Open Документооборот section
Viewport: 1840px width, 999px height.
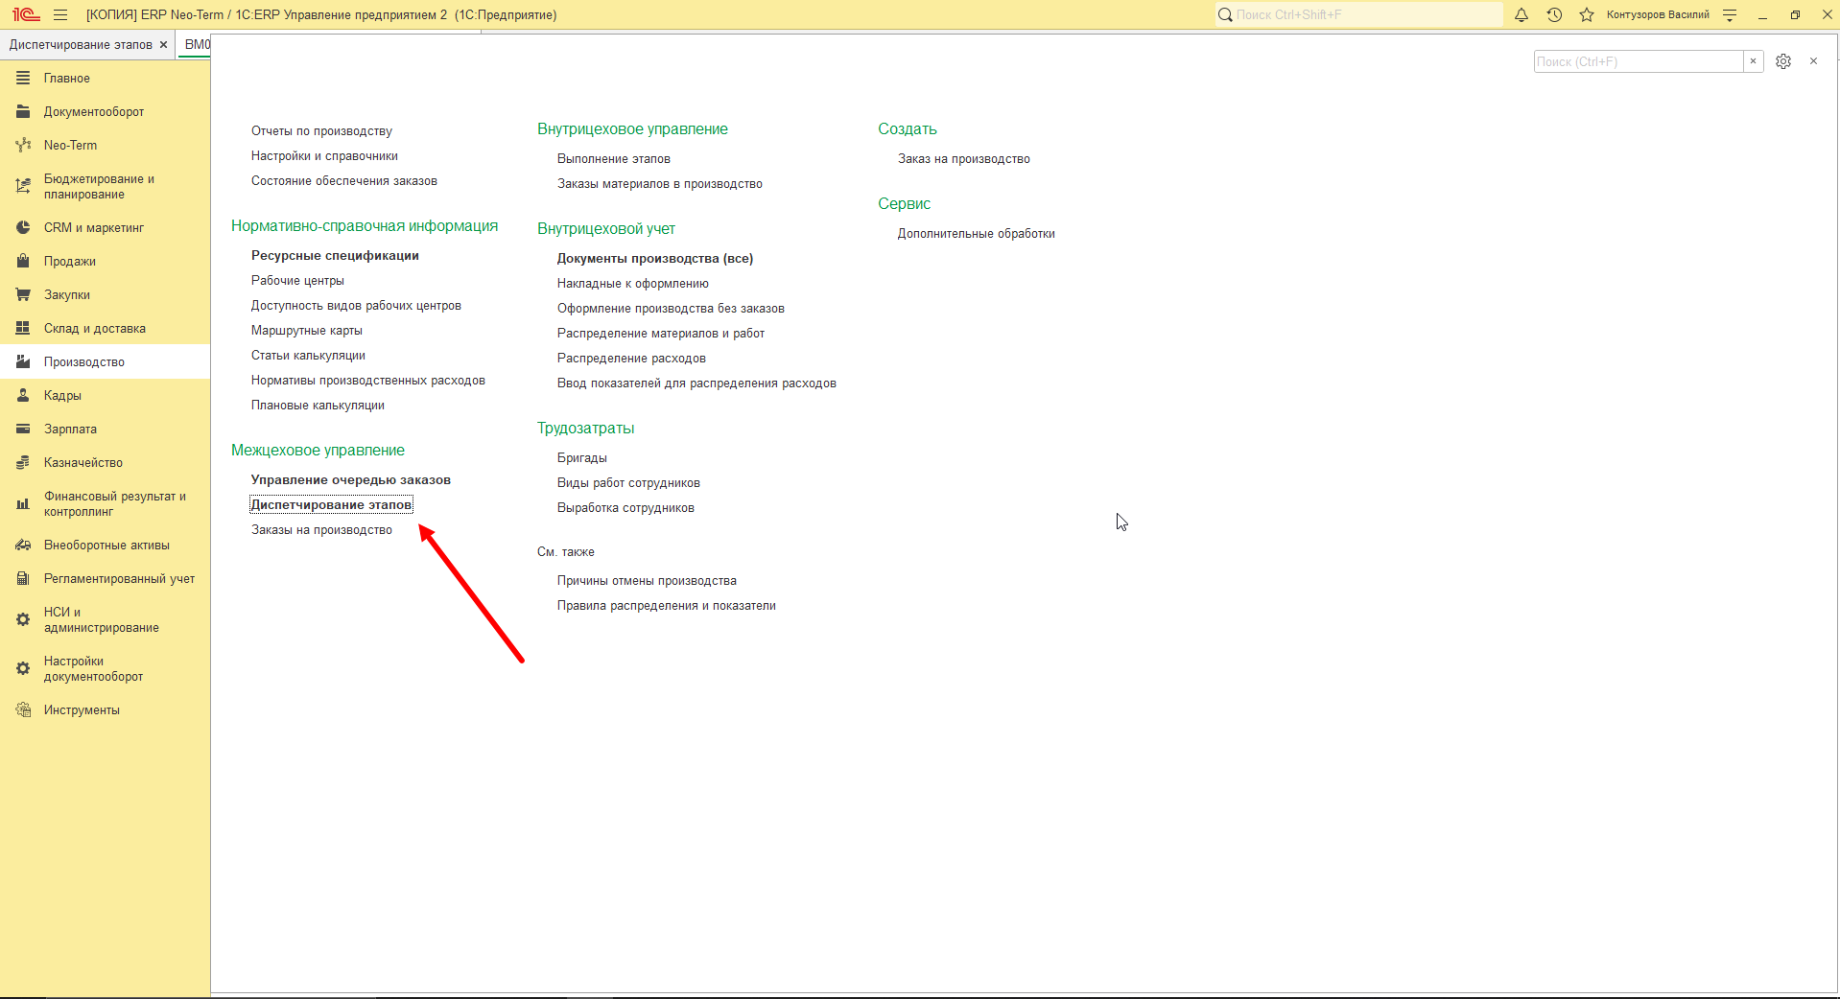(105, 112)
